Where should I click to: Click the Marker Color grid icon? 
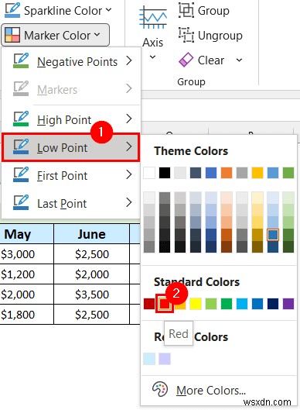12,35
